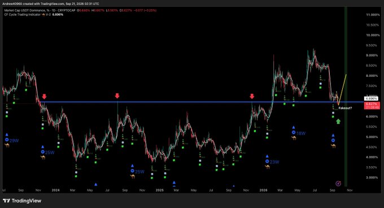Click the 11.000% price axis label
The width and height of the screenshot is (384, 208).
click(x=373, y=15)
